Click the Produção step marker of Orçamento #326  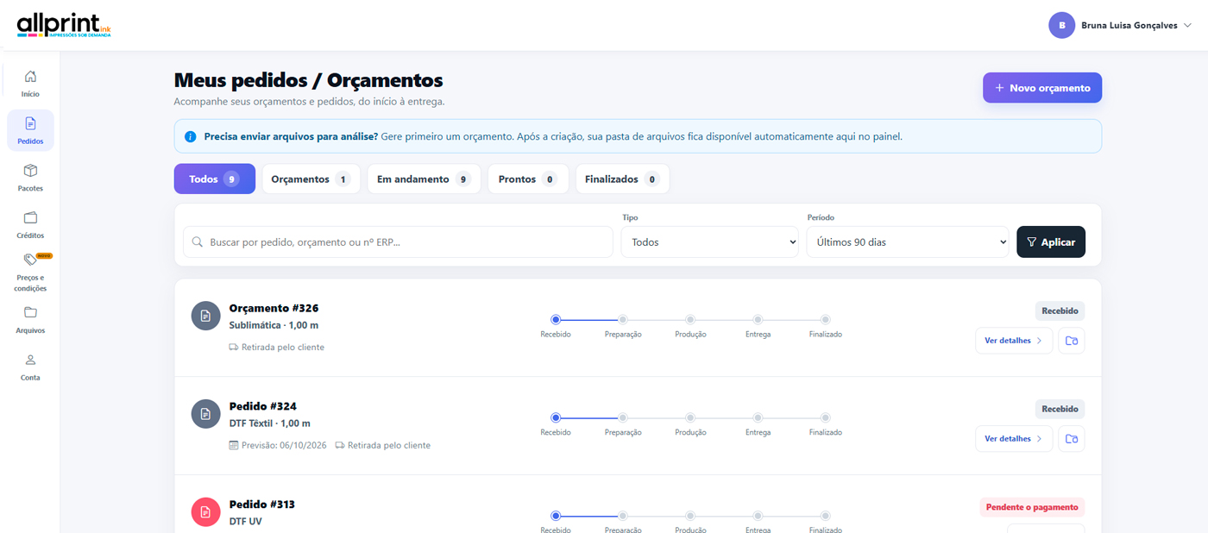[x=690, y=319]
